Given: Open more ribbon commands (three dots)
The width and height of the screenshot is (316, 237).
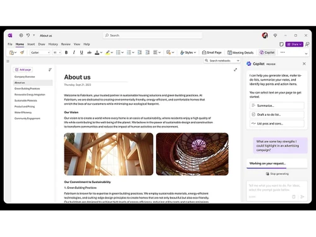Looking at the screenshot, I should click(283, 52).
